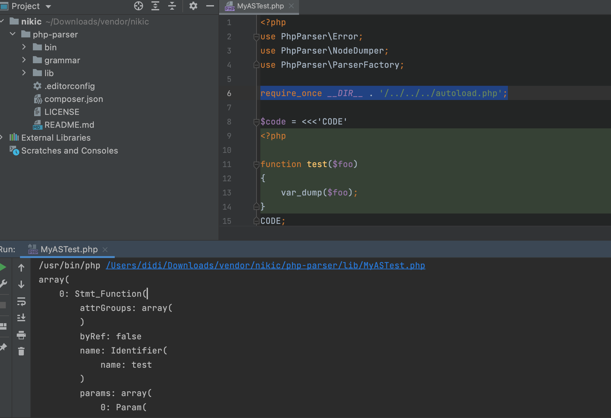This screenshot has width=611, height=418.
Task: Click the 'params: array(' console line
Action: (x=116, y=393)
